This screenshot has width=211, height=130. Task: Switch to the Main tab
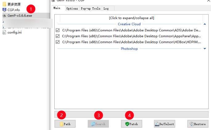pyautogui.click(x=57, y=8)
